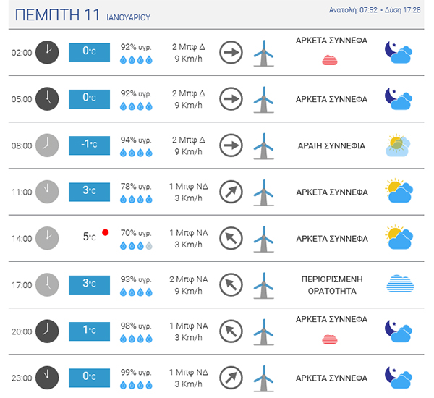Click the 2 Μπφ Δ wind reading at 05:00
The height and width of the screenshot is (398, 434).
(x=188, y=93)
